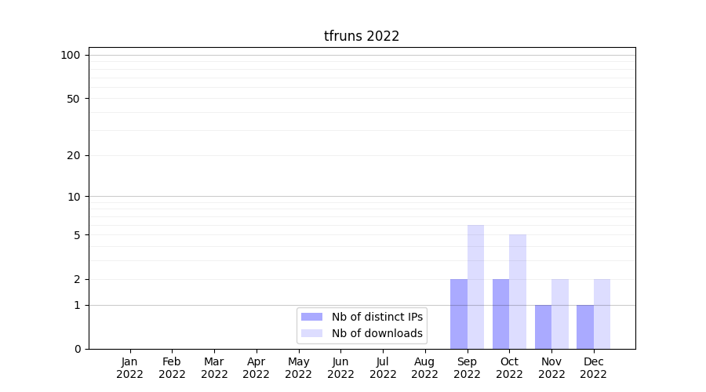Select the Oct 2022 downloads bar
Image resolution: width=706 pixels, height=392 pixels.
click(518, 292)
